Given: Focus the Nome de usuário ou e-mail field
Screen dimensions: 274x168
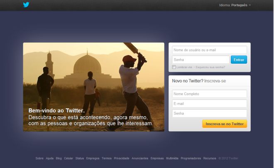Looking at the screenshot, I should click(209, 50).
